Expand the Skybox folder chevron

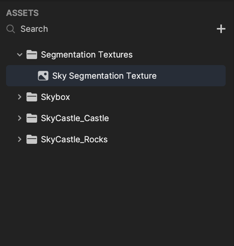pos(20,97)
